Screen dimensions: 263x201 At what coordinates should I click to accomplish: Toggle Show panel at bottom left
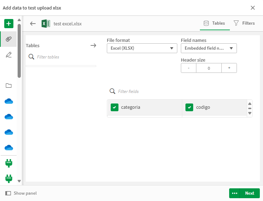[x=21, y=193]
